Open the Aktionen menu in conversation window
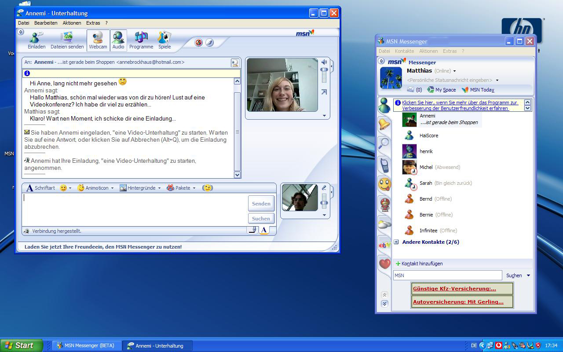 (72, 23)
